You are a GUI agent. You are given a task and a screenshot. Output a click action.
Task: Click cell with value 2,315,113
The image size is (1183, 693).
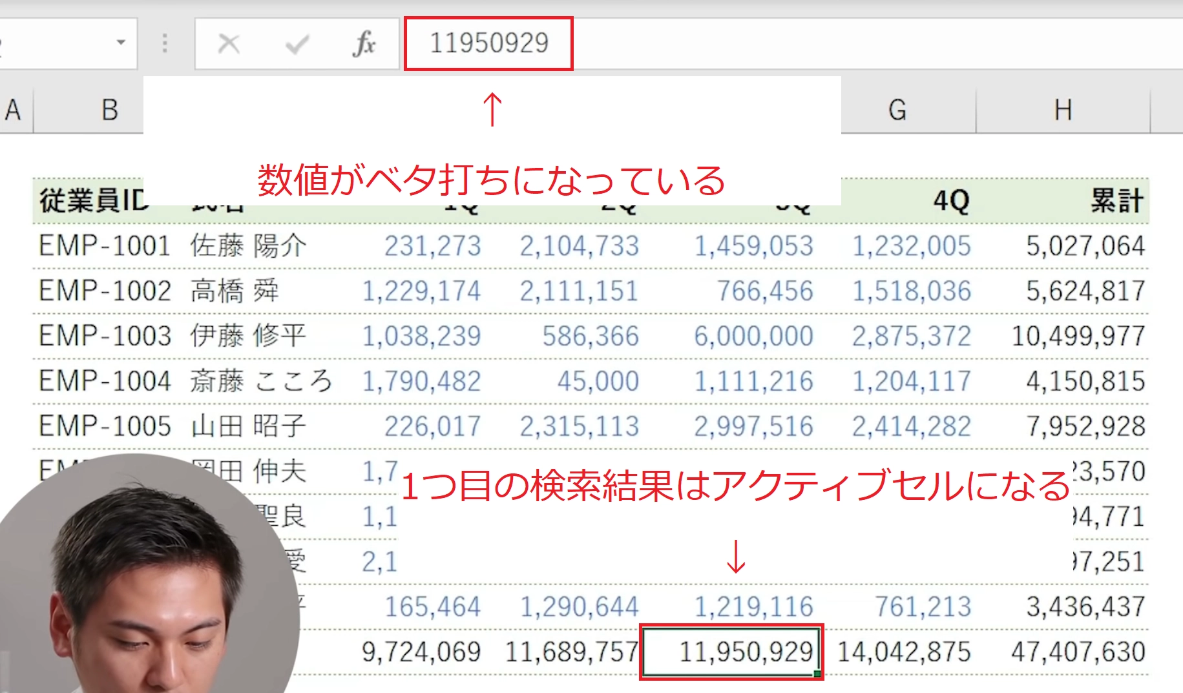point(580,426)
